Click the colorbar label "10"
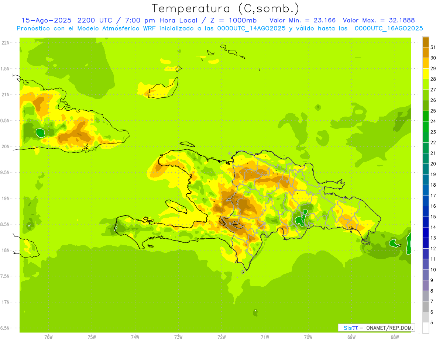 (433, 270)
